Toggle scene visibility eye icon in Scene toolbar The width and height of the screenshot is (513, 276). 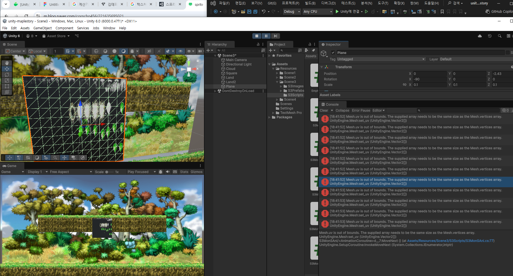pos(180,51)
